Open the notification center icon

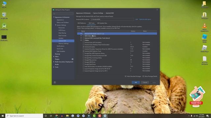(208, 116)
